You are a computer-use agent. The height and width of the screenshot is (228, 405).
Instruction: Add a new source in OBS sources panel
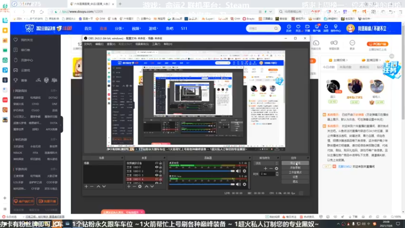point(129,186)
